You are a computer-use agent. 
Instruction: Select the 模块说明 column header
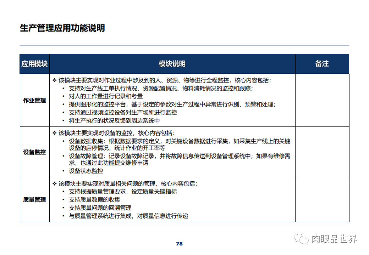pyautogui.click(x=172, y=64)
